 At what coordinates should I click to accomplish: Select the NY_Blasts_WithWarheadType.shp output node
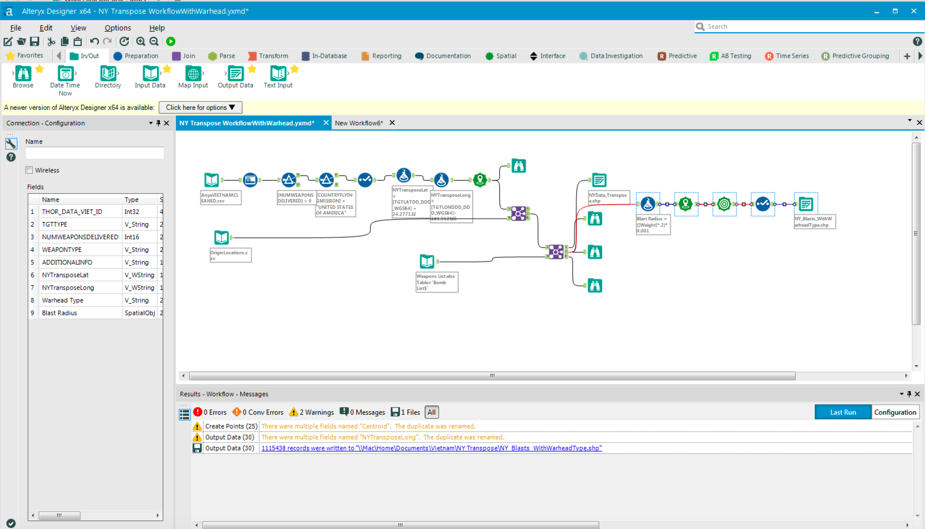tap(806, 204)
